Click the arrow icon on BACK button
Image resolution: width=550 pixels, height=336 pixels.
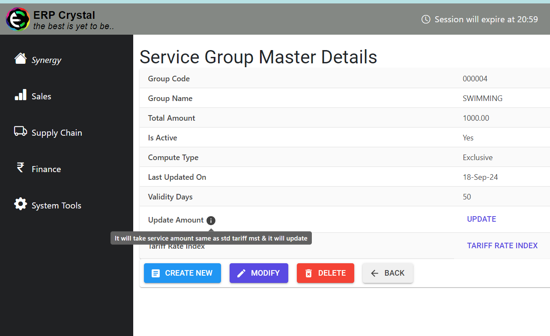coord(374,273)
